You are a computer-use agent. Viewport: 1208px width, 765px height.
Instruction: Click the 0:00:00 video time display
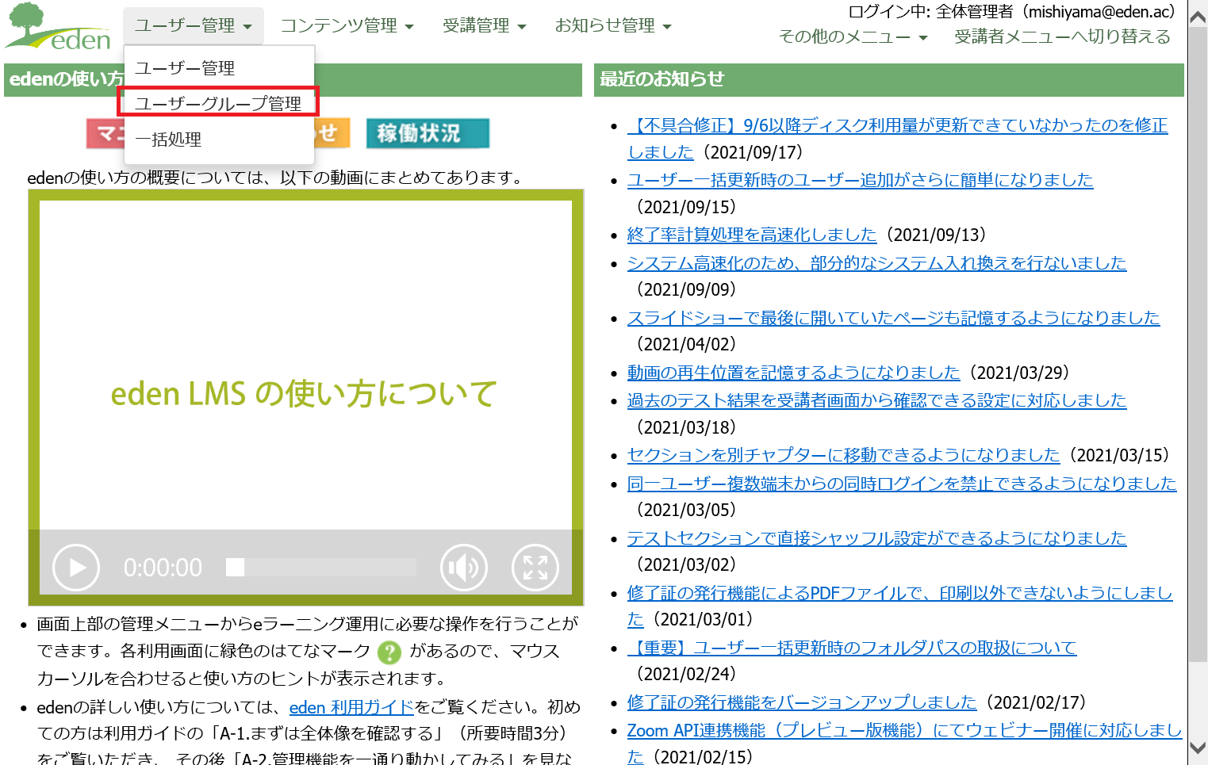tap(163, 568)
